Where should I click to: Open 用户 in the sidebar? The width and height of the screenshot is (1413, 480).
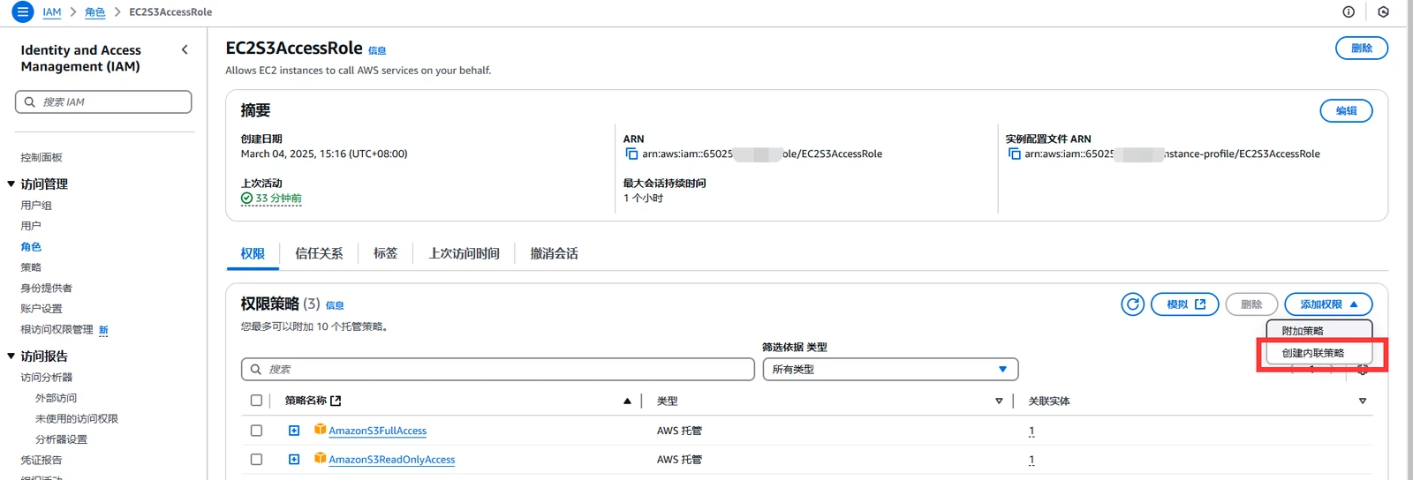(31, 226)
